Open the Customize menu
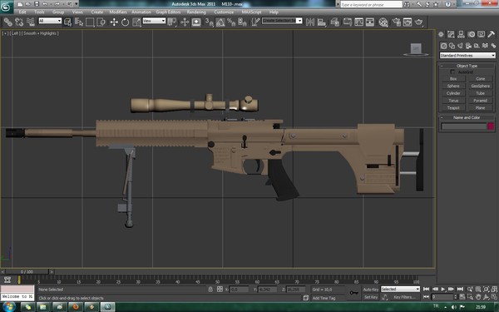Viewport: 499px width, 312px height. tap(224, 12)
